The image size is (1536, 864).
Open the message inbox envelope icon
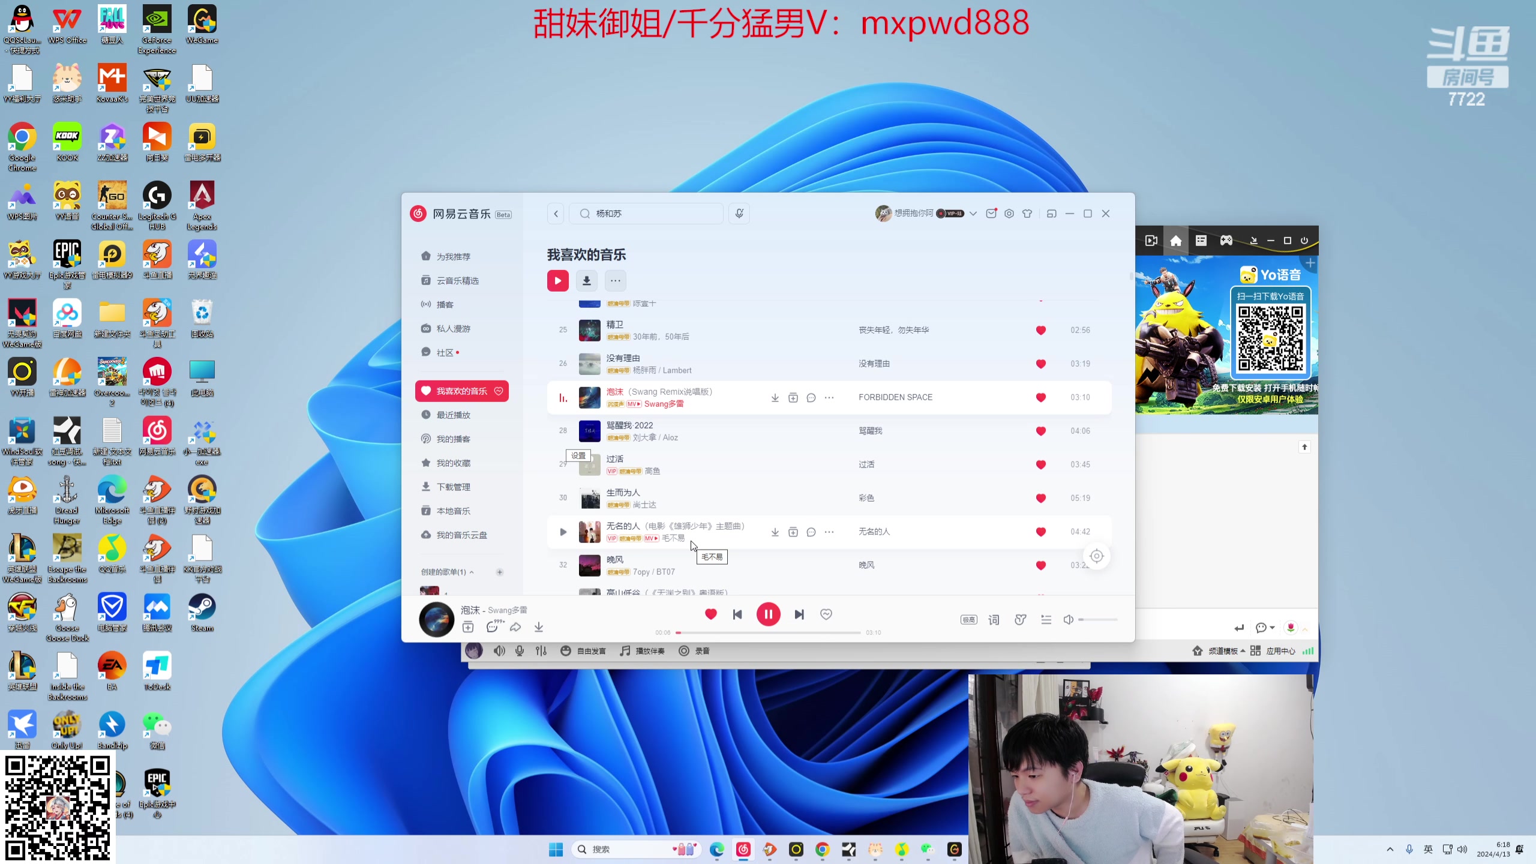[x=991, y=214]
